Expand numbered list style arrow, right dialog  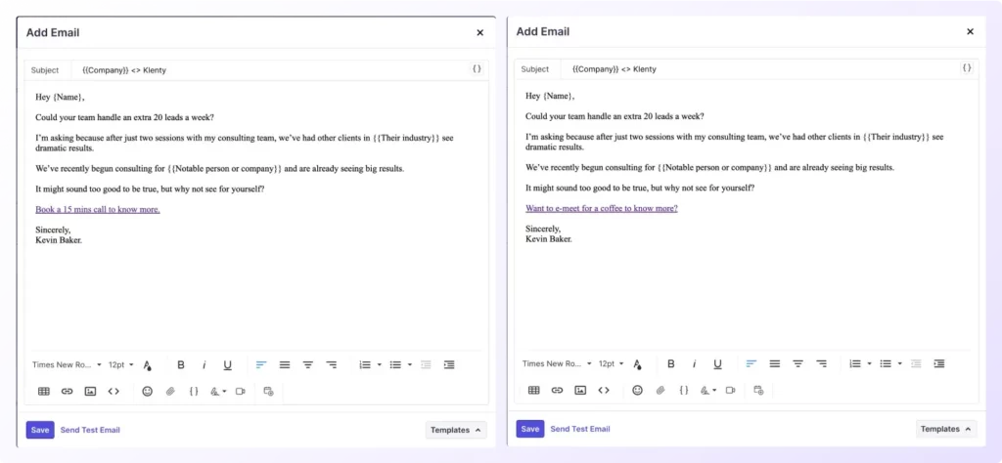869,363
